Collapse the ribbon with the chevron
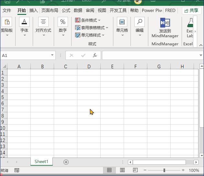This screenshot has height=176, width=204. [x=201, y=45]
